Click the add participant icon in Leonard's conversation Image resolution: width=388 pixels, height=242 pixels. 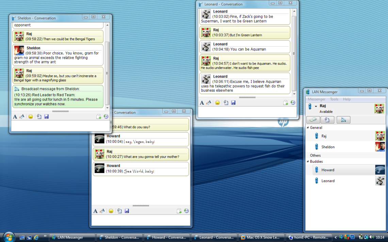pyautogui.click(x=286, y=103)
